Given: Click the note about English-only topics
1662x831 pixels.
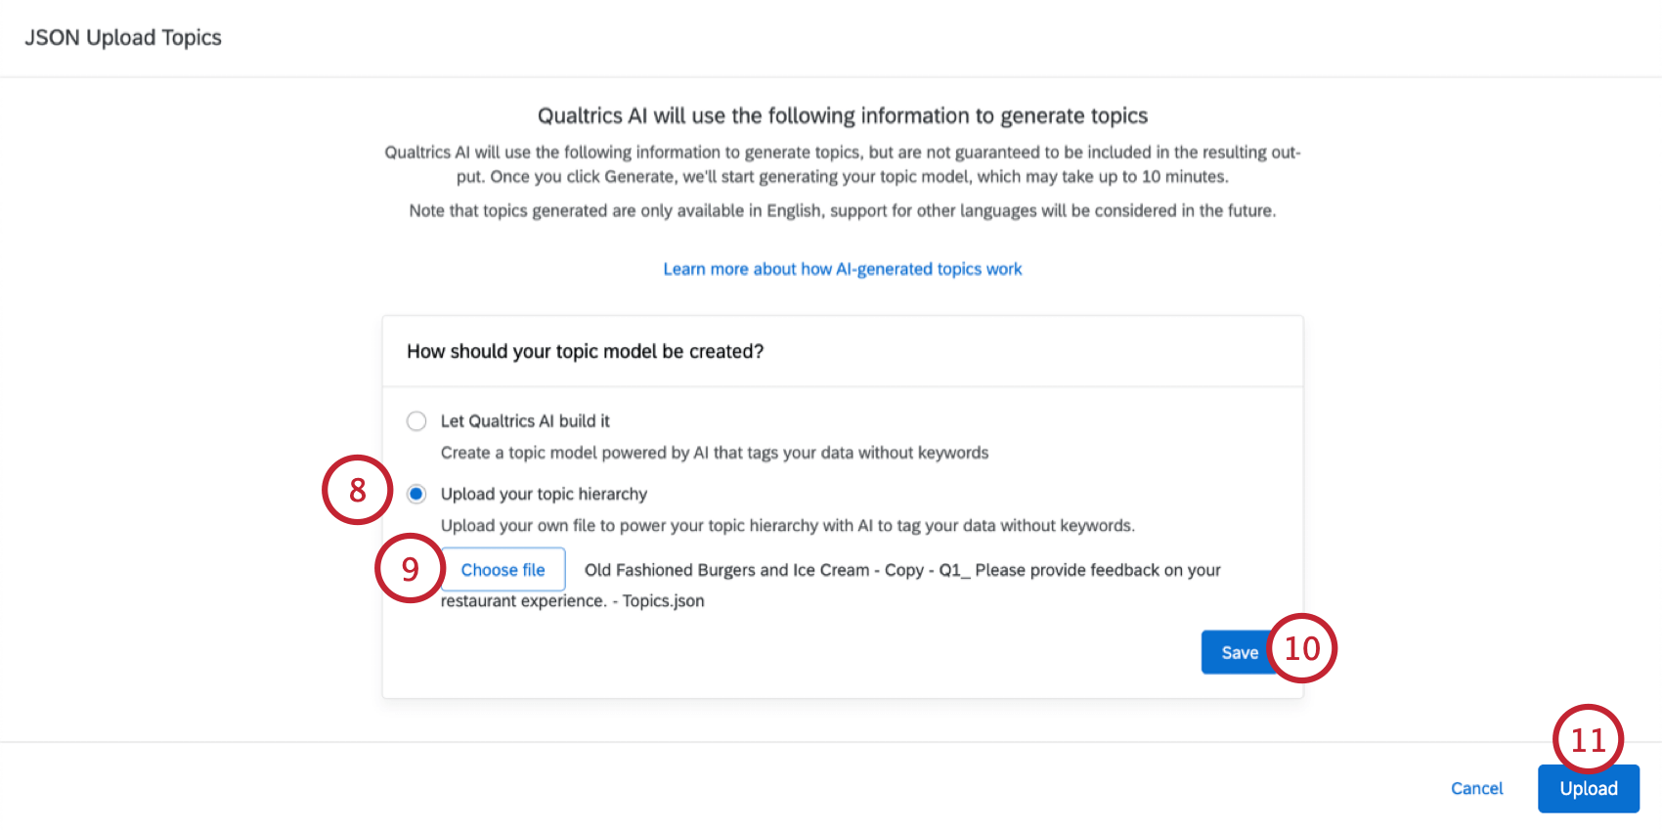Looking at the screenshot, I should coord(842,211).
